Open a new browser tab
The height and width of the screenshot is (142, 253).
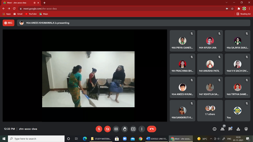[45, 3]
